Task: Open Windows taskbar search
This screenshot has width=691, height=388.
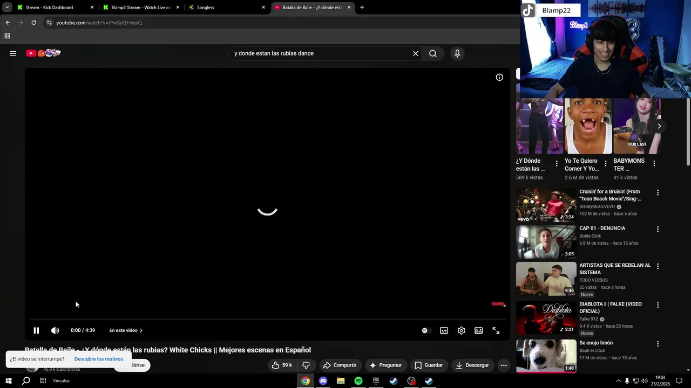Action: (26, 381)
